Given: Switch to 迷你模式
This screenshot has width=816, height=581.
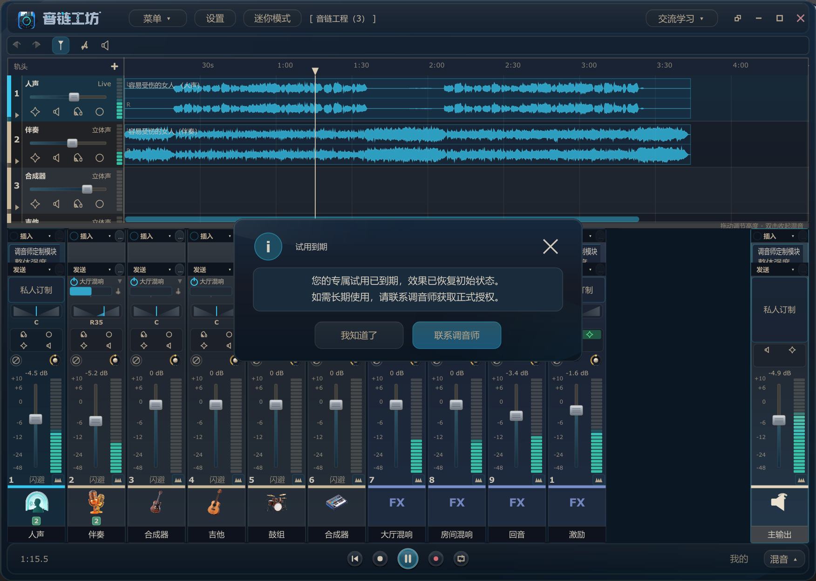Looking at the screenshot, I should [x=272, y=19].
